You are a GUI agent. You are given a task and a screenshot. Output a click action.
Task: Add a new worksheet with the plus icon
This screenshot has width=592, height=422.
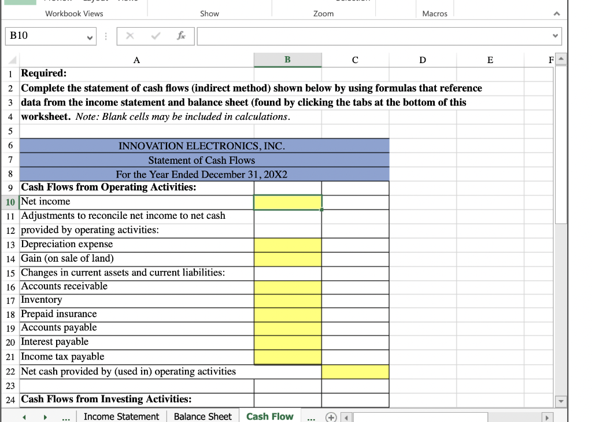point(330,416)
